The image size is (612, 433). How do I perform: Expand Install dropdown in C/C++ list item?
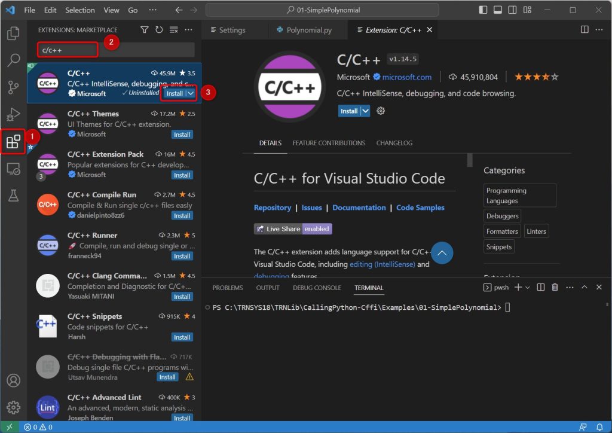coord(191,93)
